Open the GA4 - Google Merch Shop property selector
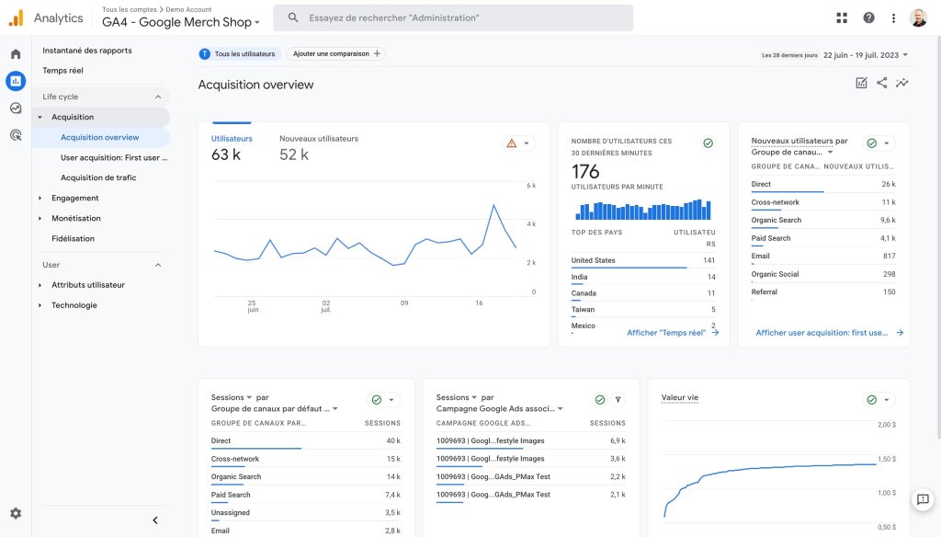 click(181, 22)
